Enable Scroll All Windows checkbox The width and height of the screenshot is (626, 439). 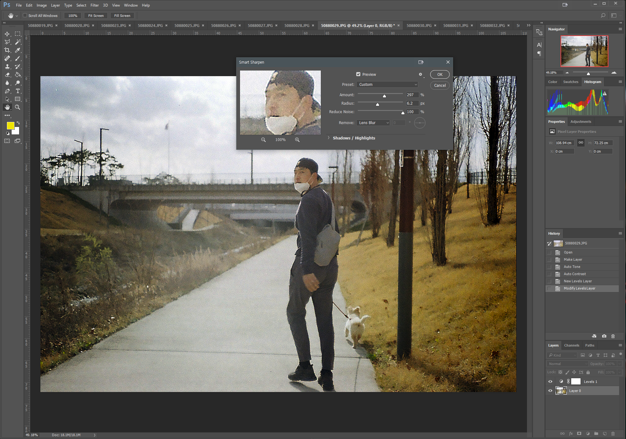[25, 15]
